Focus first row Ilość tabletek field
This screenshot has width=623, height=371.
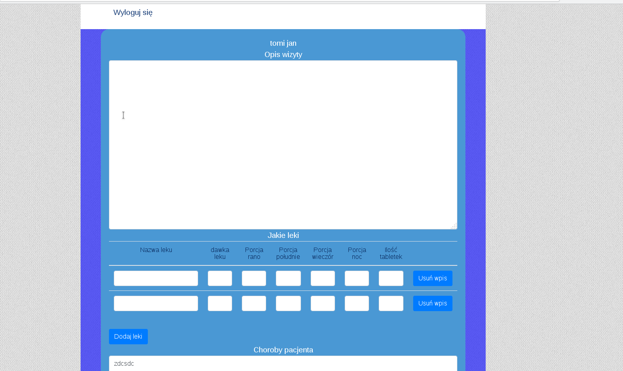(390, 278)
